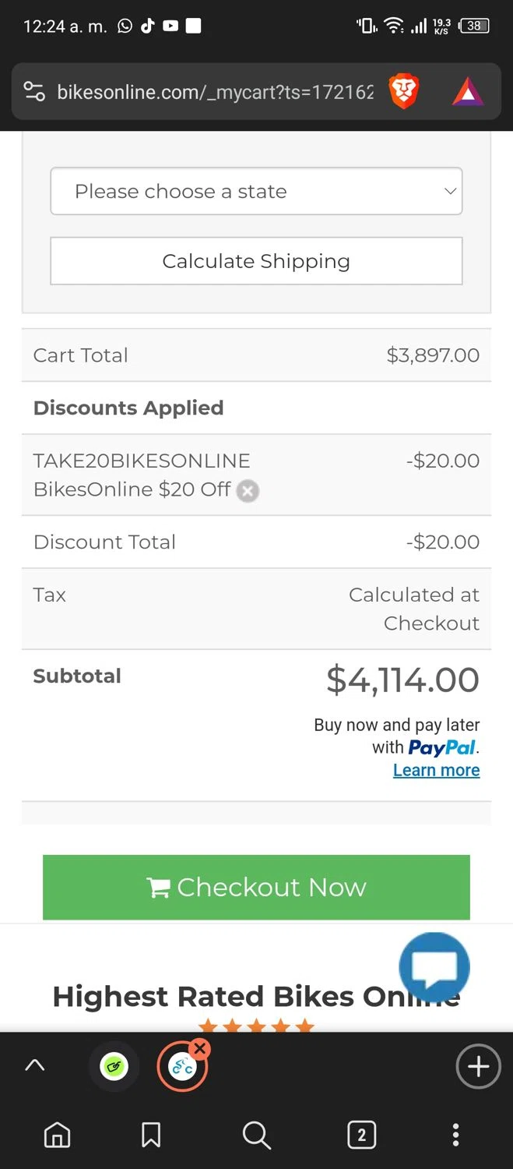Viewport: 513px width, 1169px height.
Task: Add a new tab with plus button
Action: (478, 1067)
